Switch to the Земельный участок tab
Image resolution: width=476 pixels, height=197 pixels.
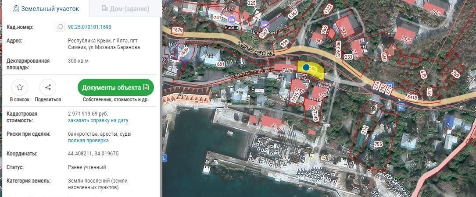tap(46, 8)
